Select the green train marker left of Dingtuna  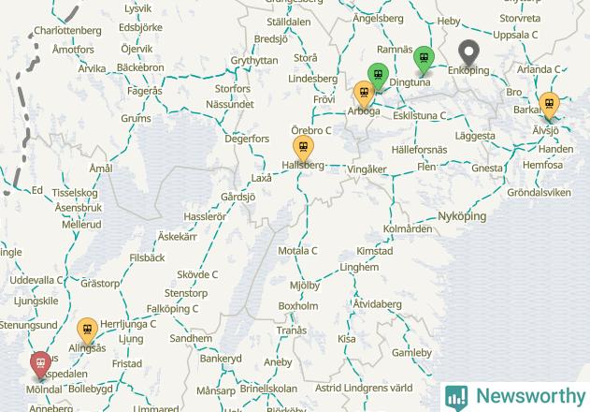click(x=378, y=77)
